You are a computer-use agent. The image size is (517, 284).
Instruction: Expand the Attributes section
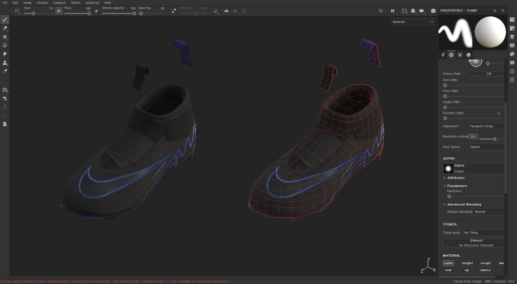click(455, 178)
